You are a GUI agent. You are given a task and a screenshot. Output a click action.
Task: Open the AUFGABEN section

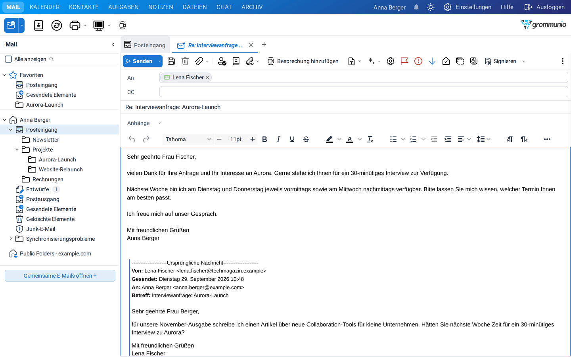pos(123,7)
